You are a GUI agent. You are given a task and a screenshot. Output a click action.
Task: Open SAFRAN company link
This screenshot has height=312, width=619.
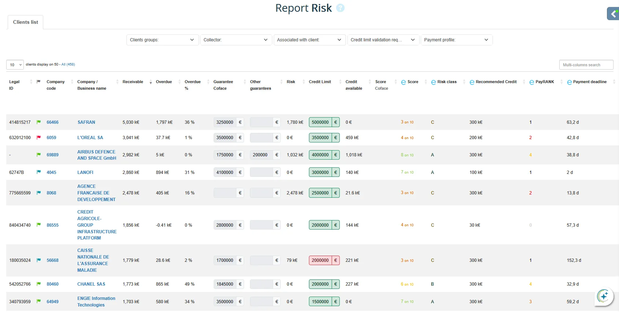pyautogui.click(x=86, y=122)
